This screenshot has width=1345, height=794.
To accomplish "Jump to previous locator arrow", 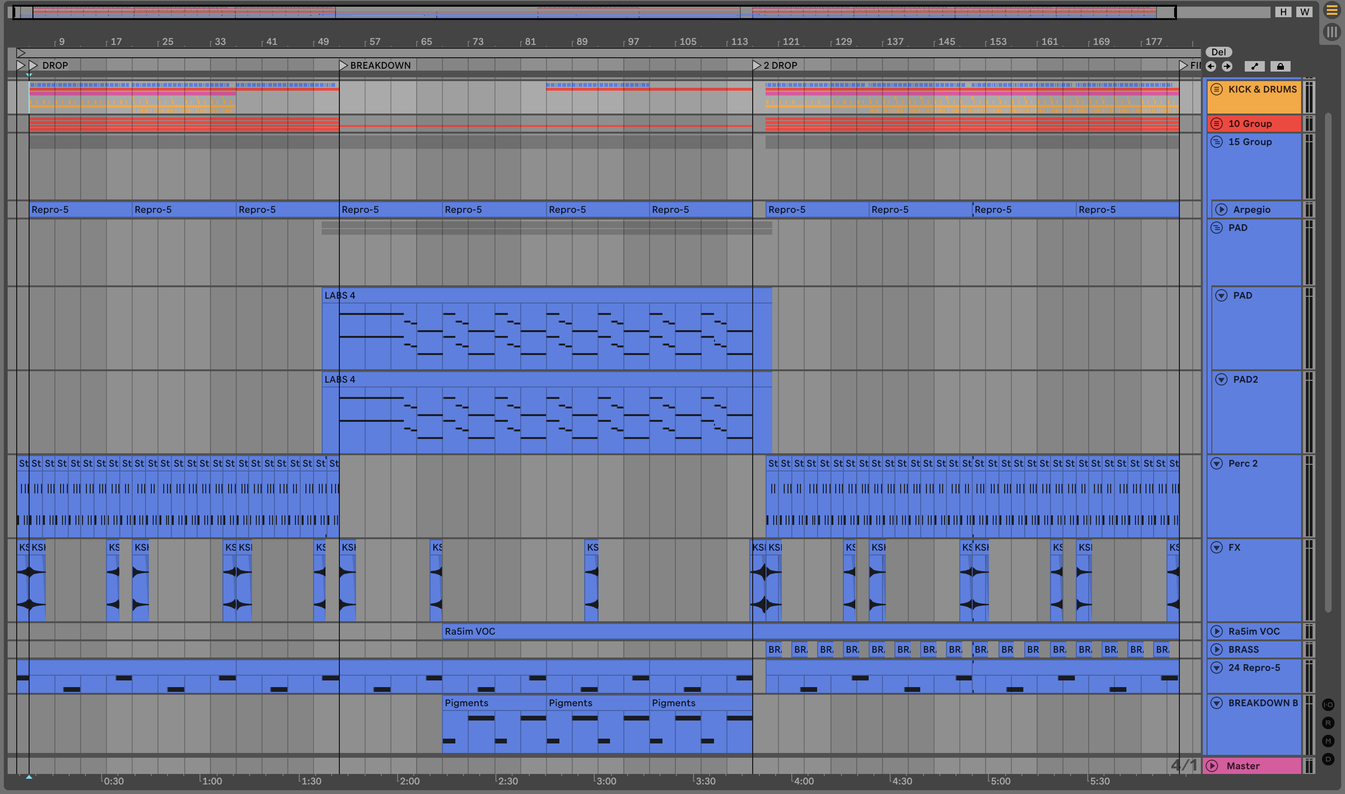I will pyautogui.click(x=1211, y=66).
